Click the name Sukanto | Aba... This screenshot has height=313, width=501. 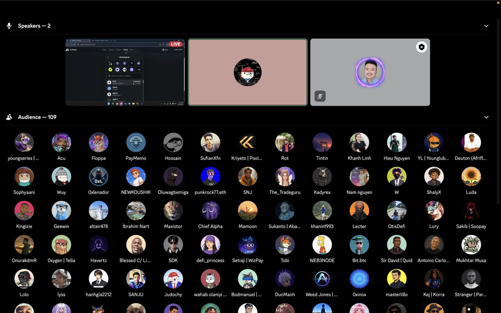pos(285,227)
